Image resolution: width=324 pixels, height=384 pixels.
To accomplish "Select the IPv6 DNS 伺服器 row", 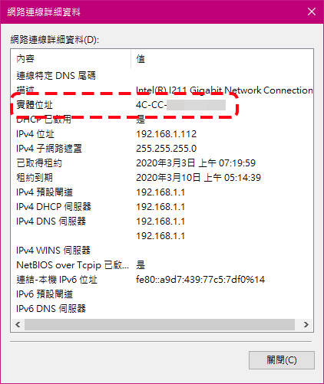I will tap(162, 309).
